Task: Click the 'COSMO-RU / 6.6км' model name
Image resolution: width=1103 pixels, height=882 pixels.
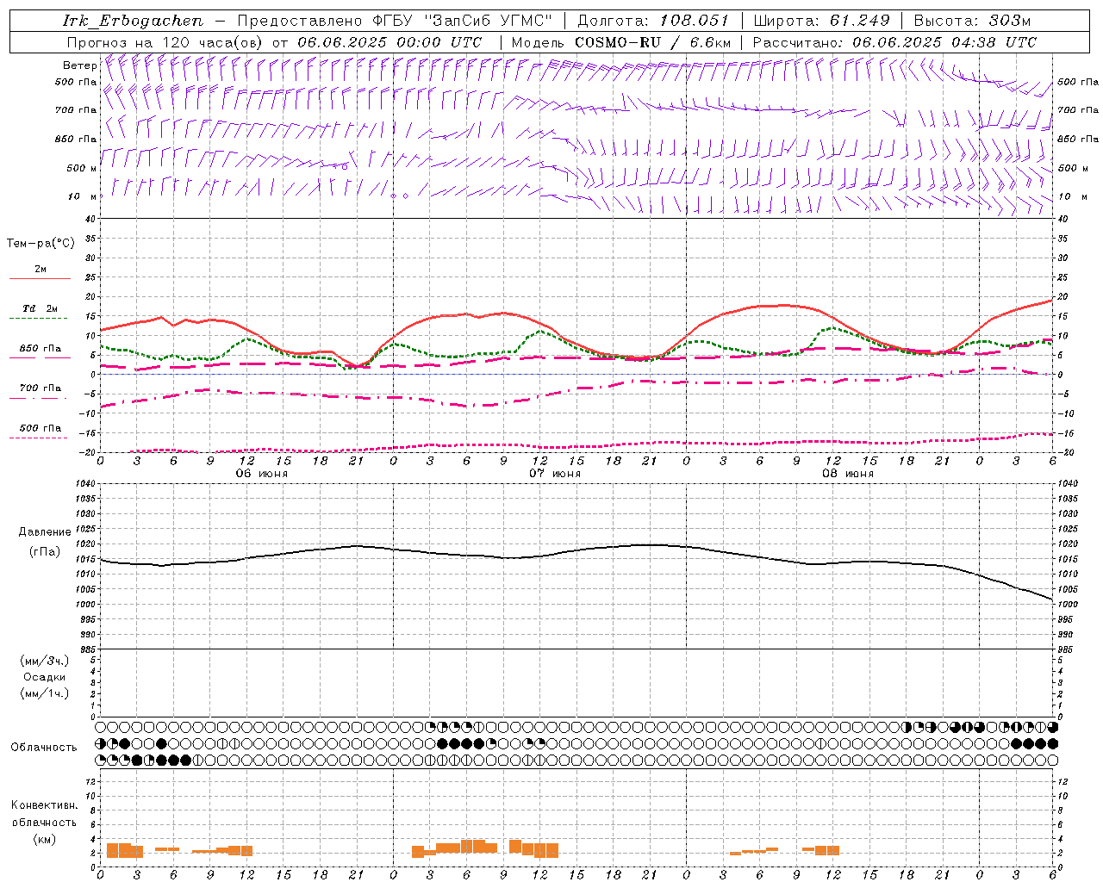Action: pos(652,42)
